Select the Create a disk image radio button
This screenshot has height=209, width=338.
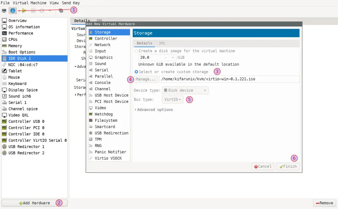pos(136,51)
